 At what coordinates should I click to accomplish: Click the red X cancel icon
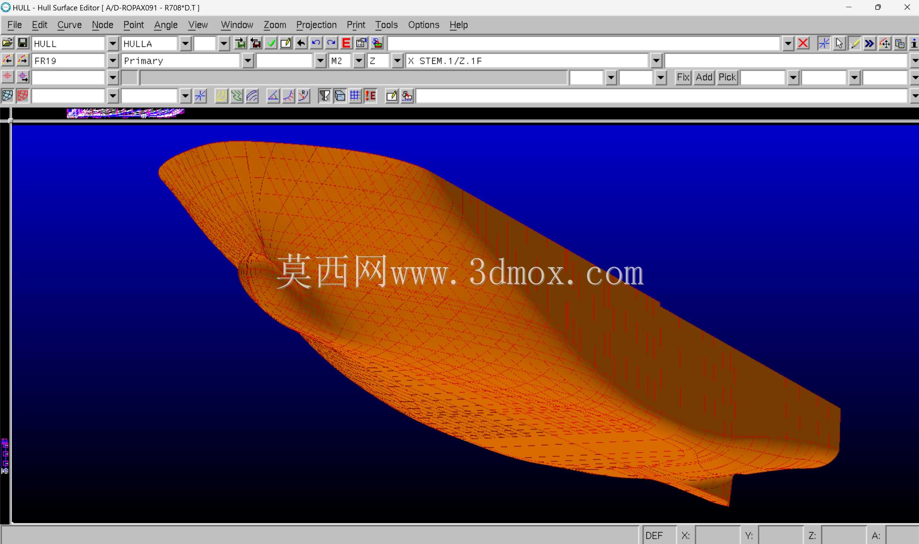[x=803, y=43]
